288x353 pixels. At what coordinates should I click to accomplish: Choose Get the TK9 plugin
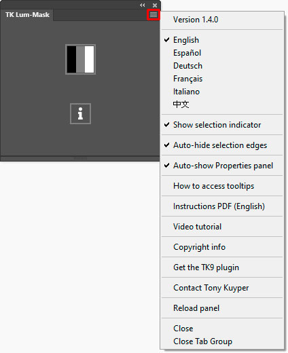[x=222, y=267]
